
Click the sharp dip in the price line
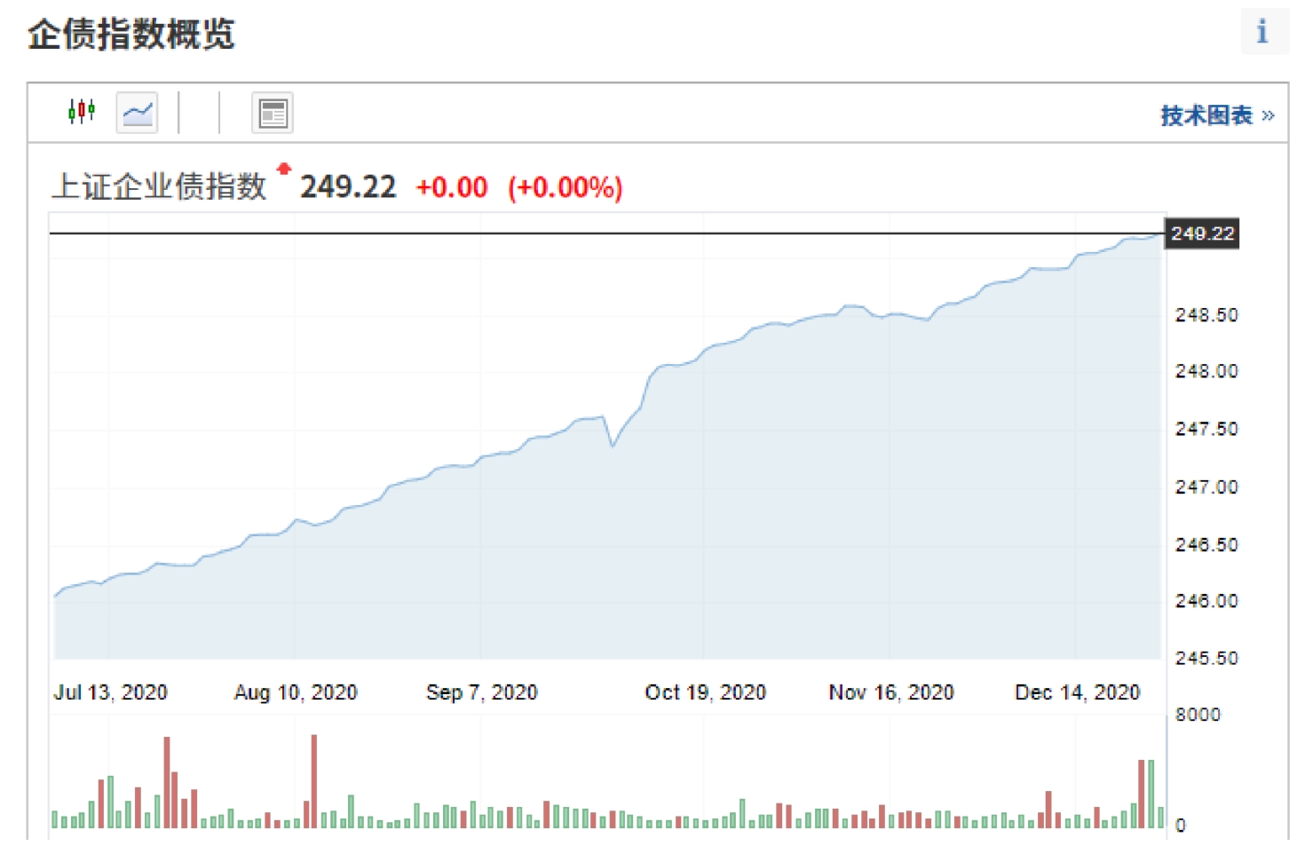(613, 445)
